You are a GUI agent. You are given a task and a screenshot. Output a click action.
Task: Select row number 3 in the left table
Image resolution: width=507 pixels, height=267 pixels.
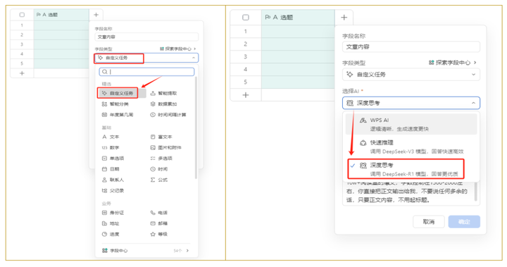(22, 44)
